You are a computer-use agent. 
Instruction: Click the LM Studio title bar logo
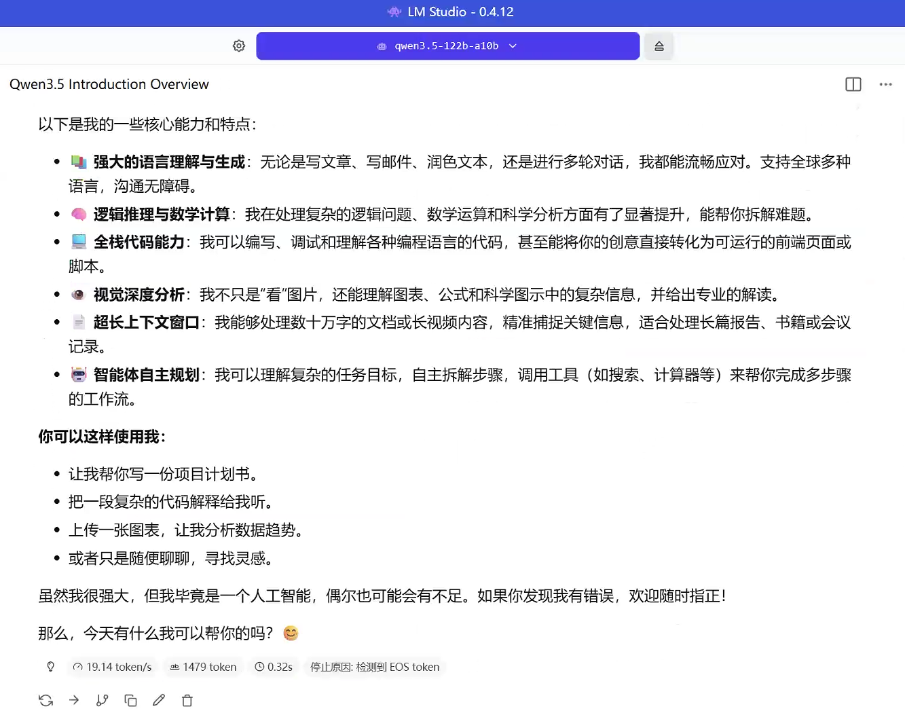tap(394, 12)
